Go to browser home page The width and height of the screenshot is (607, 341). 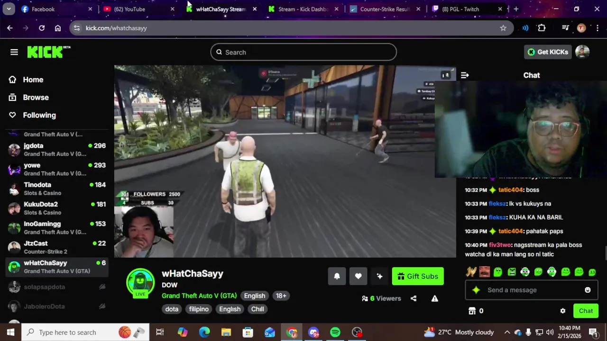tap(58, 28)
